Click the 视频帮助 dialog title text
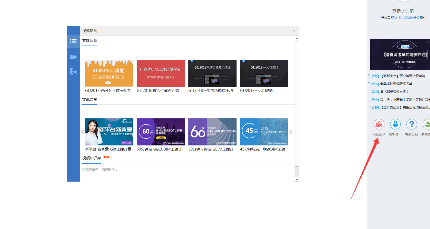Viewport: 430px width, 229px height. tap(90, 31)
